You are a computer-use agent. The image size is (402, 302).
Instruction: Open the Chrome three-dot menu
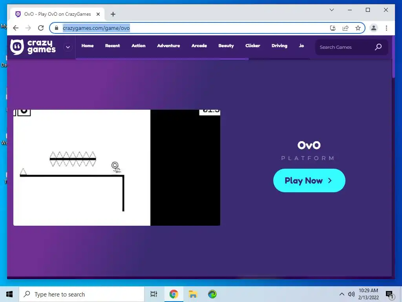(x=386, y=28)
